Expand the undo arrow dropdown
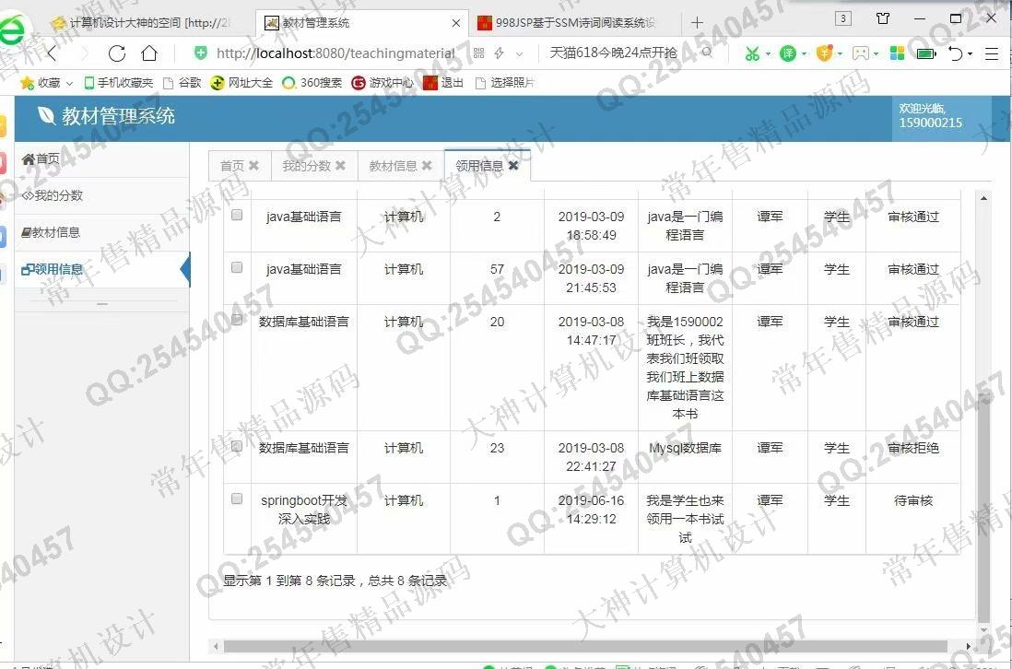Image resolution: width=1012 pixels, height=669 pixels. (970, 54)
